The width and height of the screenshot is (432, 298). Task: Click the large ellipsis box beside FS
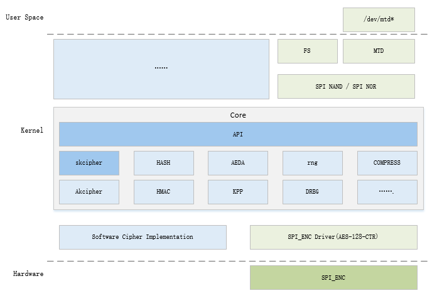click(x=161, y=69)
